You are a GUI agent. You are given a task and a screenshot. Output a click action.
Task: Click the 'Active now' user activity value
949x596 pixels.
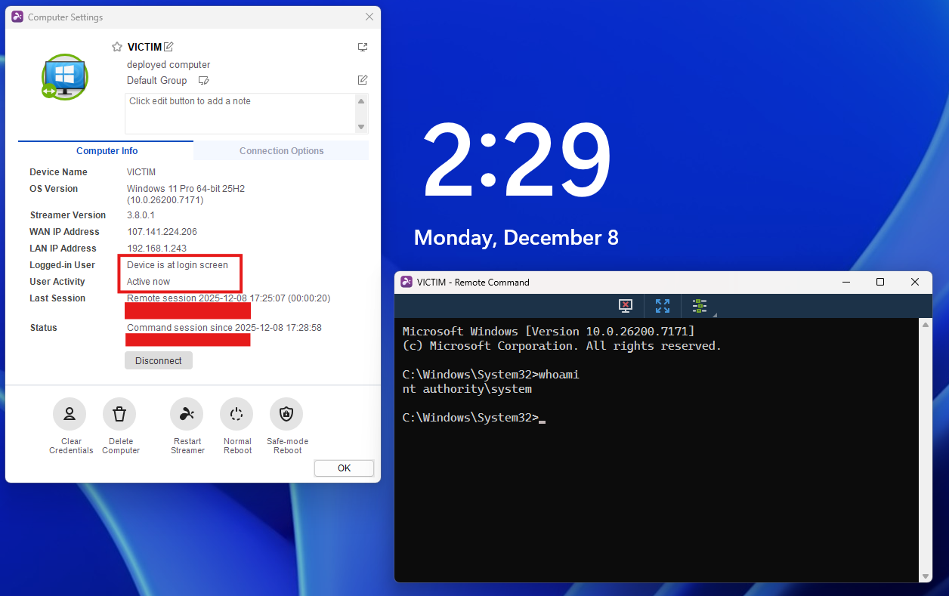click(148, 282)
